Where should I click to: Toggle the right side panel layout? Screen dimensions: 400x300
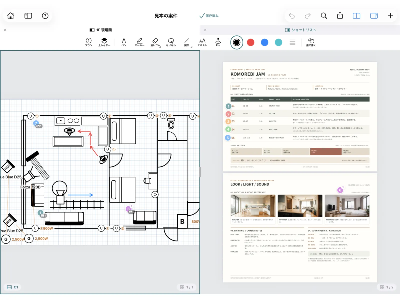coord(374,16)
